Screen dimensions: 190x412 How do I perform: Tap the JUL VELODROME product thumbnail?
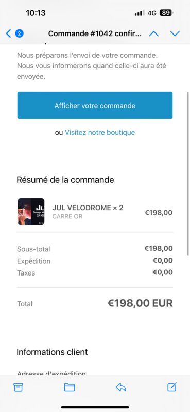coord(31,212)
